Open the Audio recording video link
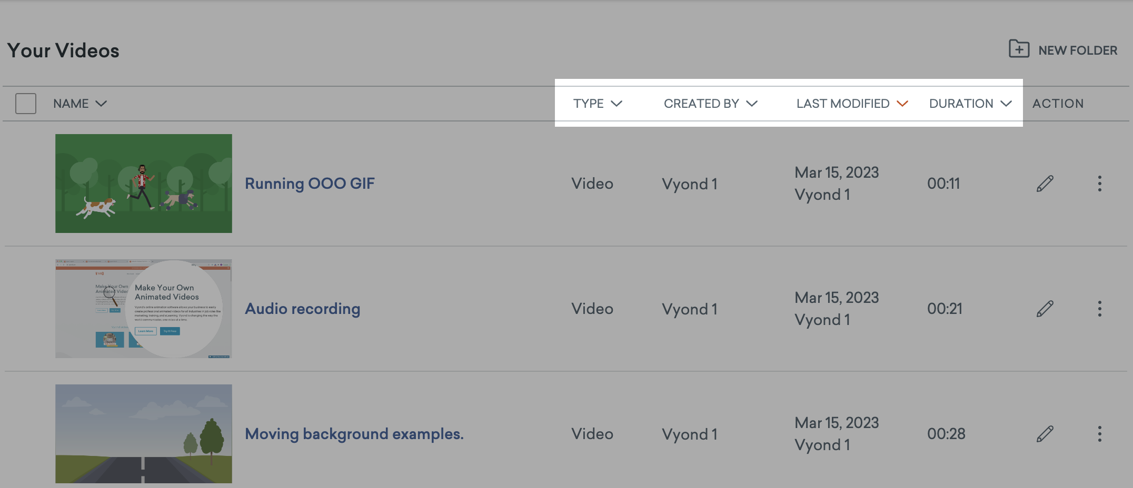The width and height of the screenshot is (1133, 488). [x=302, y=309]
